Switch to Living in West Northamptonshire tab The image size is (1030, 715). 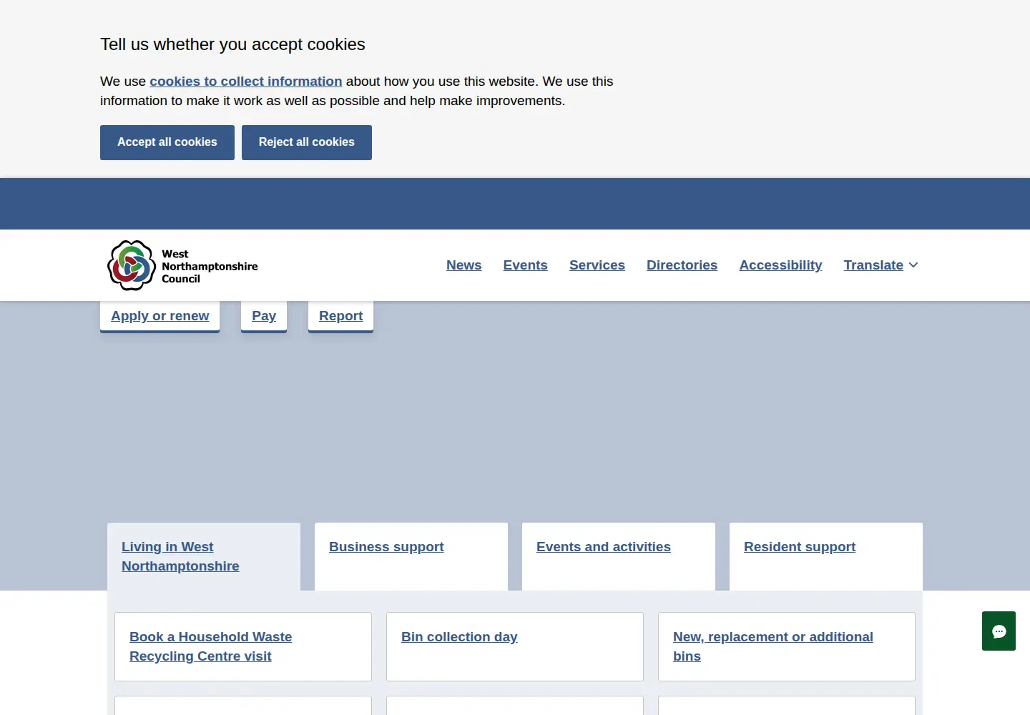(x=204, y=556)
